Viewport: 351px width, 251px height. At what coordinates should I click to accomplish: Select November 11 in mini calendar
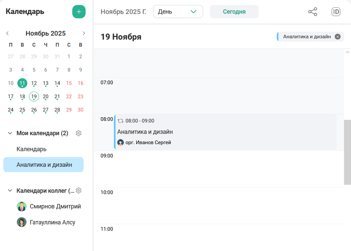(22, 83)
